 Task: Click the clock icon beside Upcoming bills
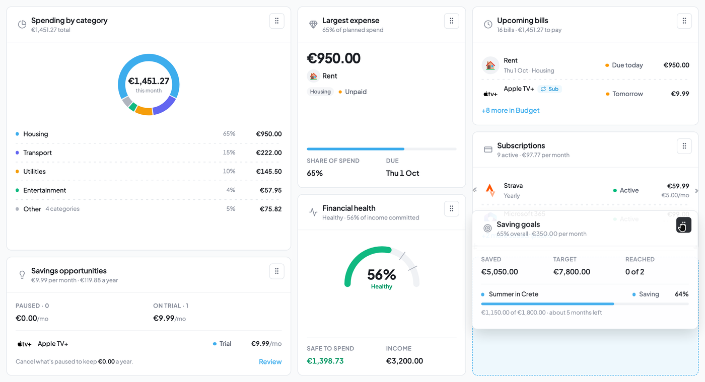pos(488,25)
